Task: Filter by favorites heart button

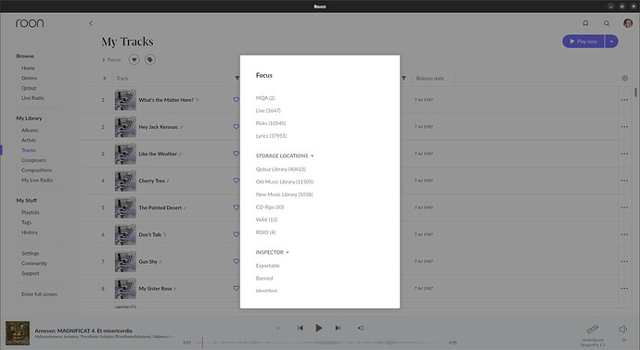Action: (x=134, y=60)
